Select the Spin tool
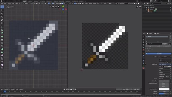 tap(2, 52)
